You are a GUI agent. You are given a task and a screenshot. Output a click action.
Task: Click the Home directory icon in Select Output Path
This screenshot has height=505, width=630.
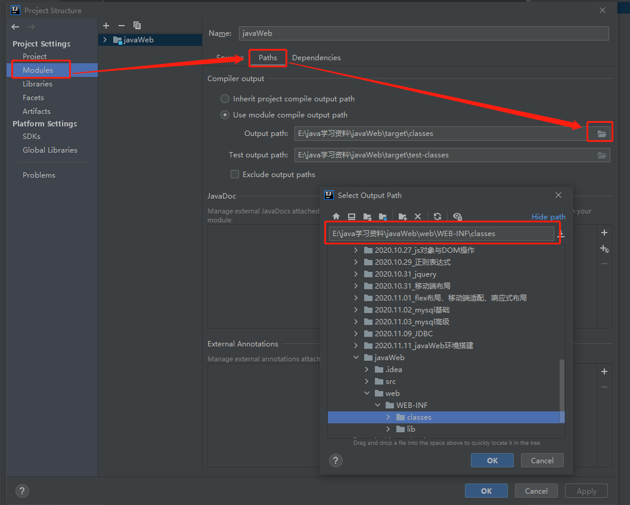pyautogui.click(x=336, y=216)
